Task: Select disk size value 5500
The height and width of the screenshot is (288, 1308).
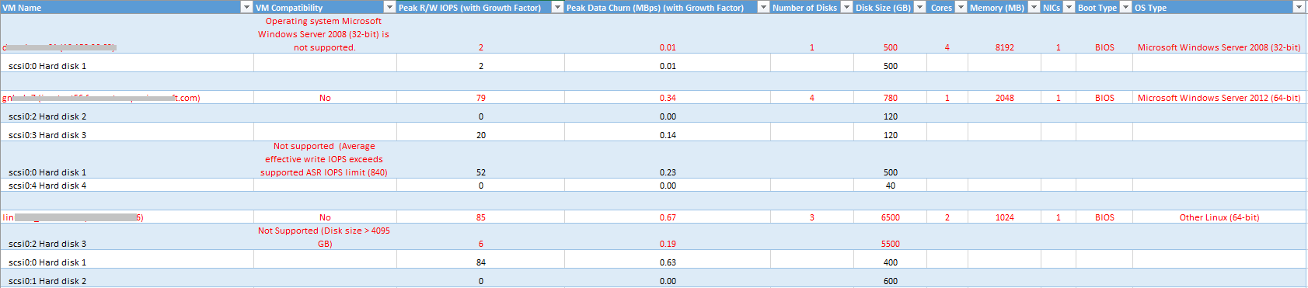Action: click(890, 244)
